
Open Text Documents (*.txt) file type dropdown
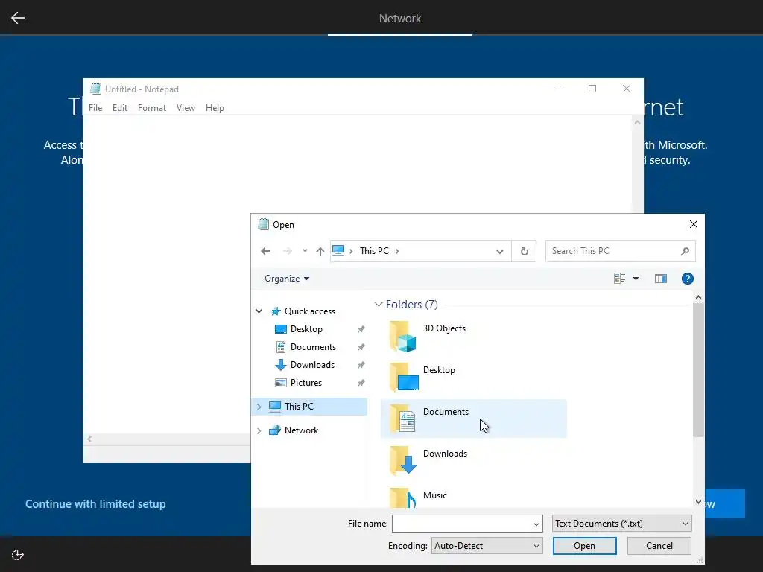point(622,524)
